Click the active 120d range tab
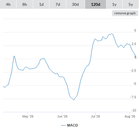Image resolution: width=139 pixels, height=133 pixels. [96, 4]
